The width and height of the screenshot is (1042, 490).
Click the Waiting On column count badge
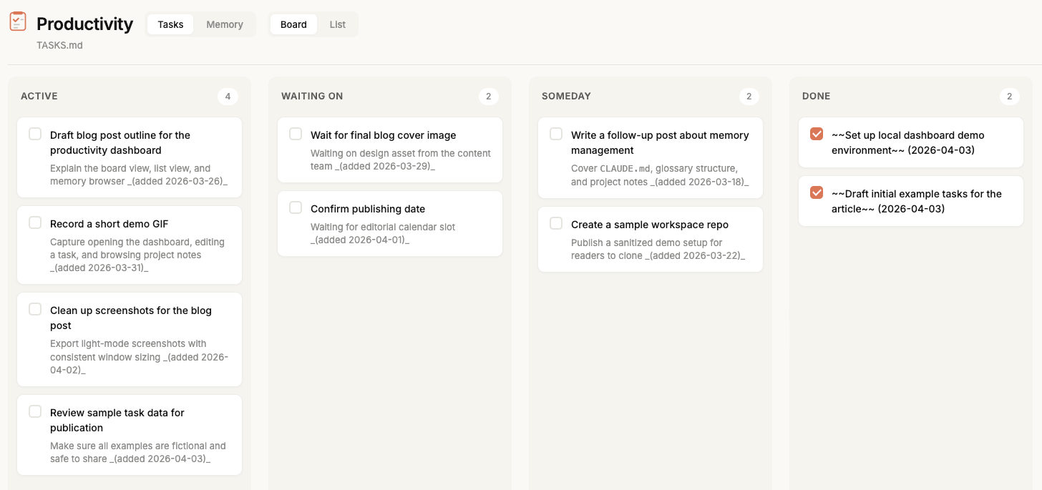[x=488, y=97]
